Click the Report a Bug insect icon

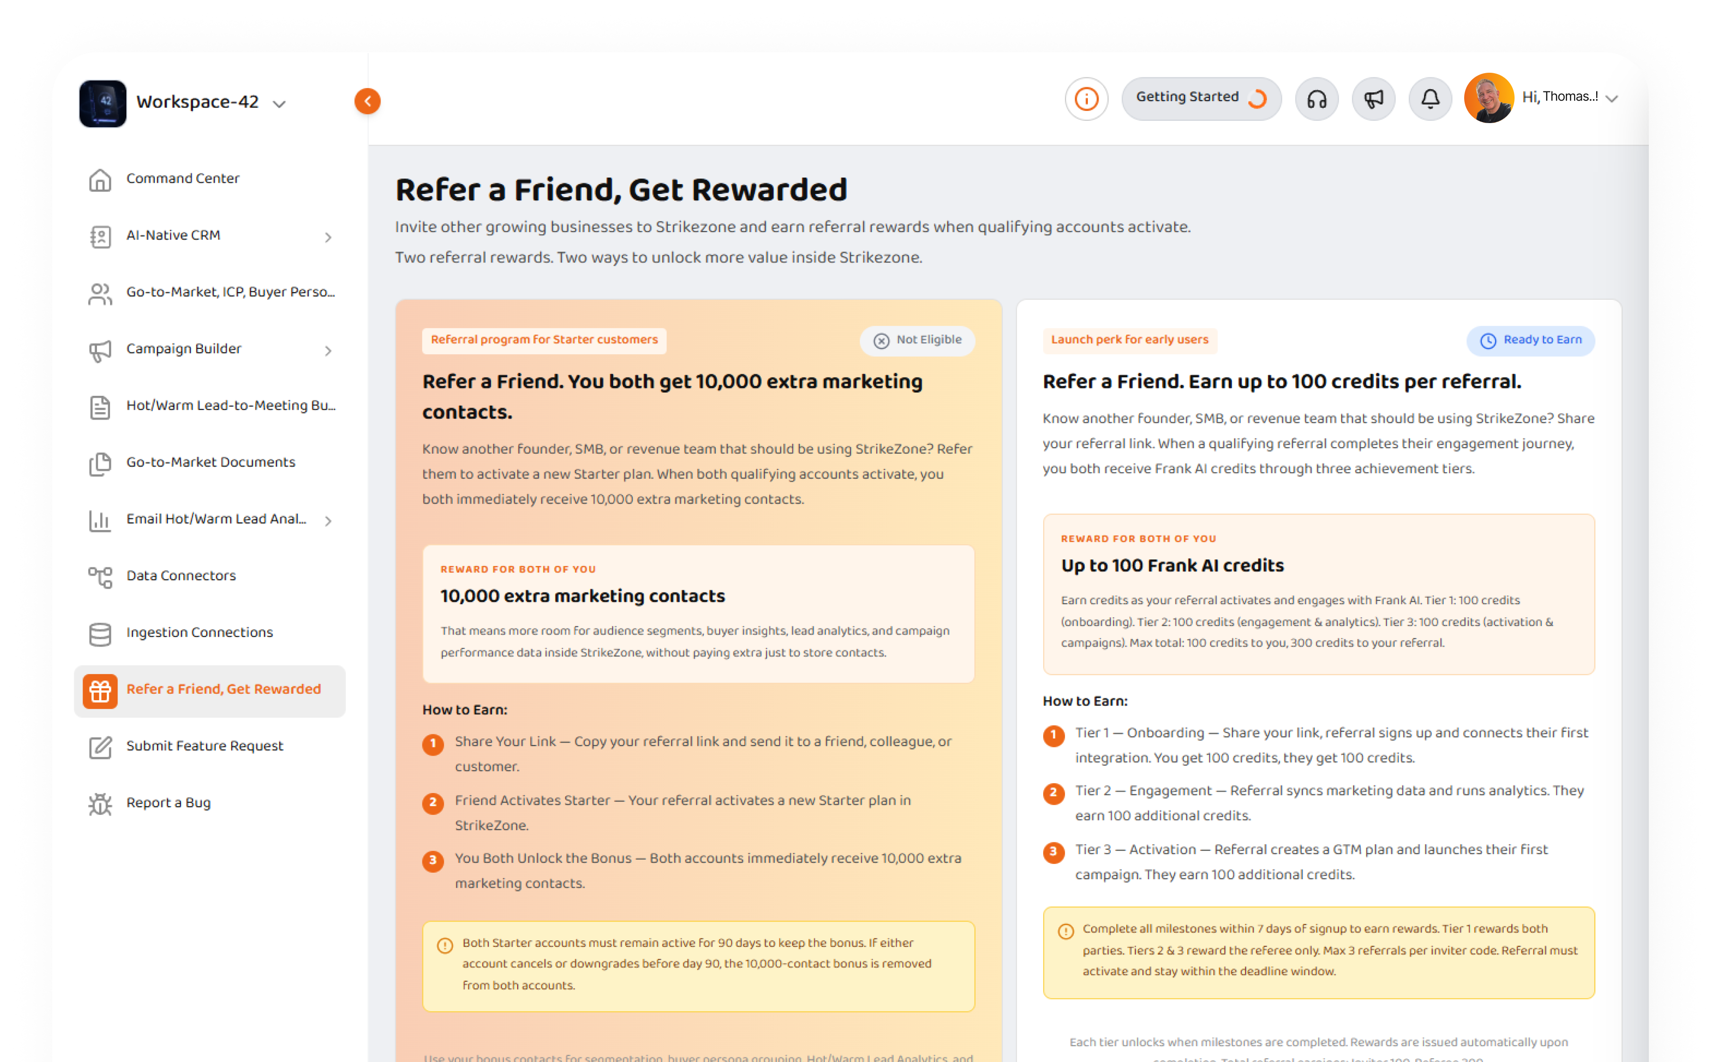coord(100,804)
